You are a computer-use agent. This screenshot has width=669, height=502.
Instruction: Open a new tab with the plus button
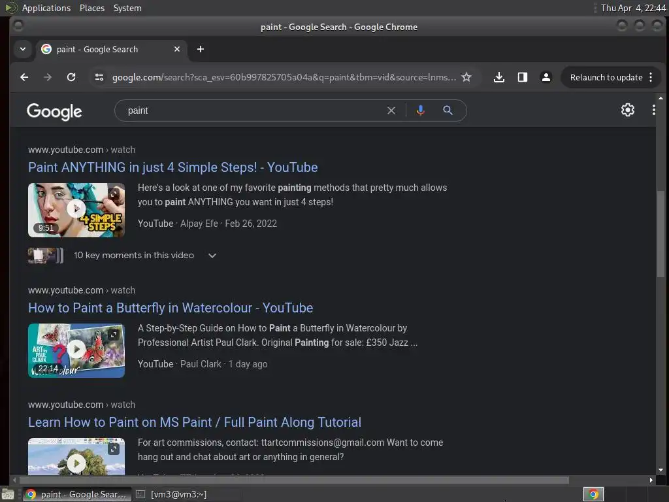(x=200, y=49)
